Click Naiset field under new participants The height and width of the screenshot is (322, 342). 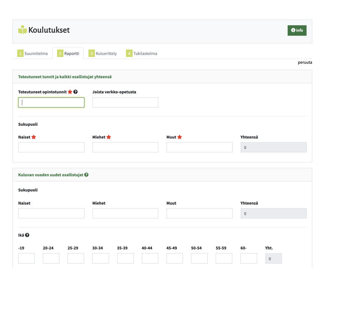click(x=51, y=213)
